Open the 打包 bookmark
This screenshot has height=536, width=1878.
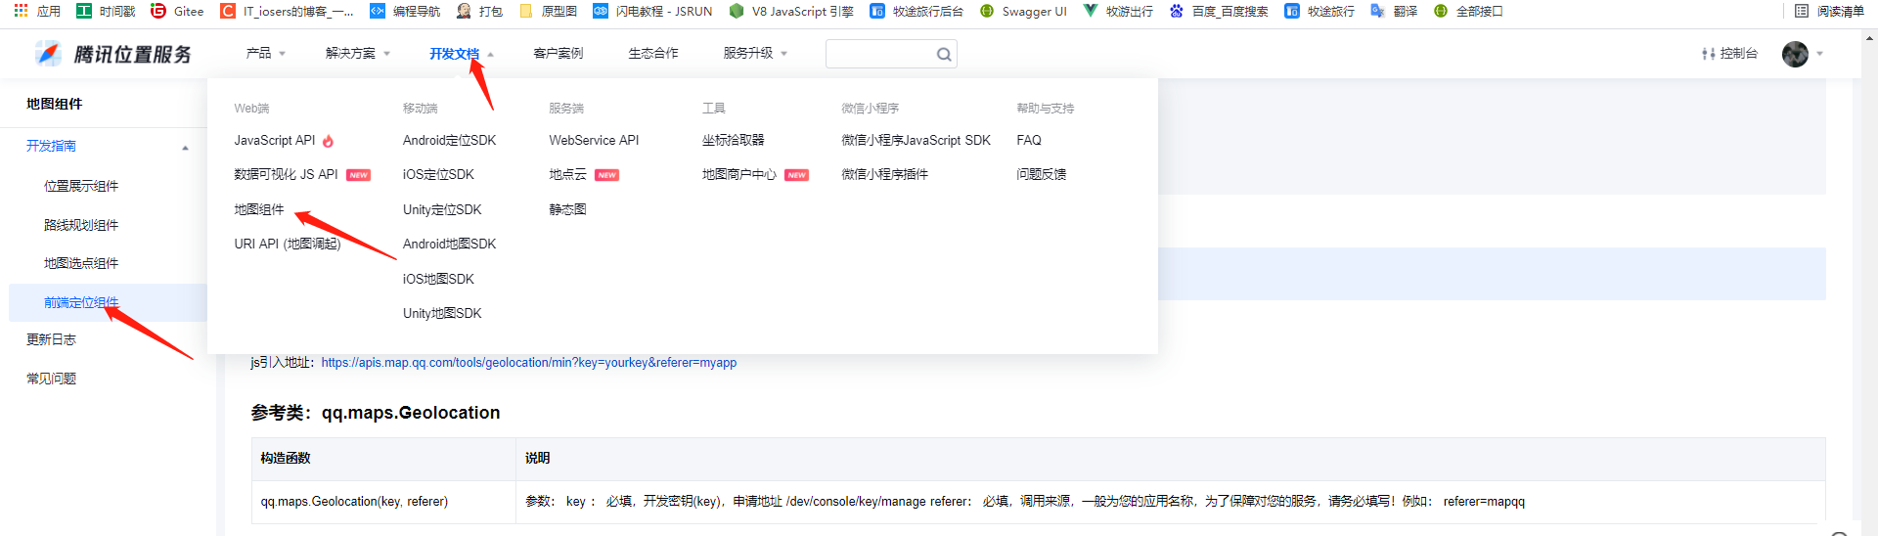(479, 11)
